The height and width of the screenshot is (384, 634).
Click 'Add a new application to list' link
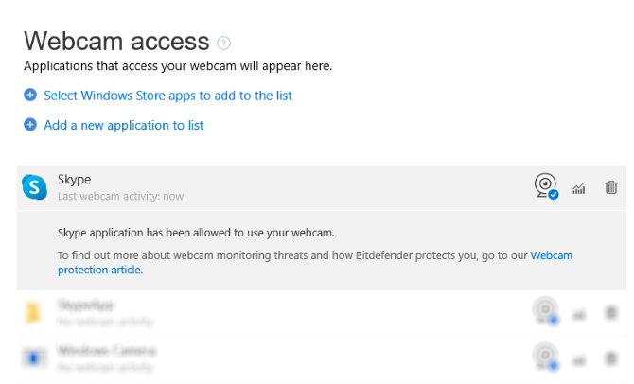(123, 125)
